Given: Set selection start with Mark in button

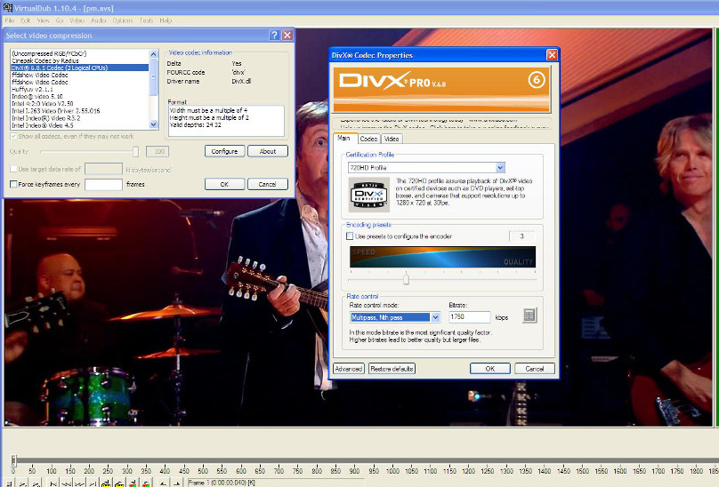Looking at the screenshot, I should [x=163, y=483].
